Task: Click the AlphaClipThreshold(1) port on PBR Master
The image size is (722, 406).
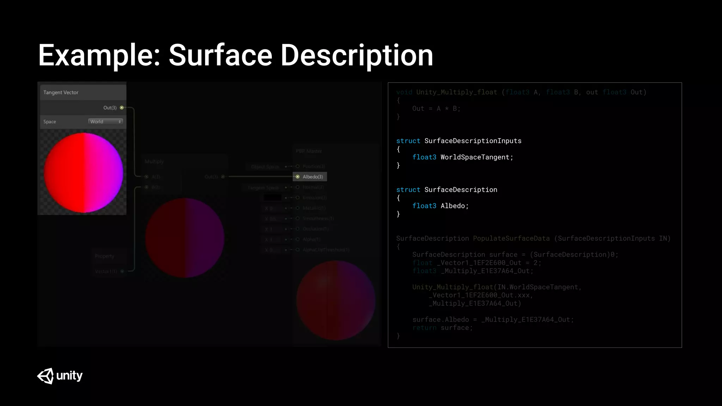Action: tap(298, 250)
